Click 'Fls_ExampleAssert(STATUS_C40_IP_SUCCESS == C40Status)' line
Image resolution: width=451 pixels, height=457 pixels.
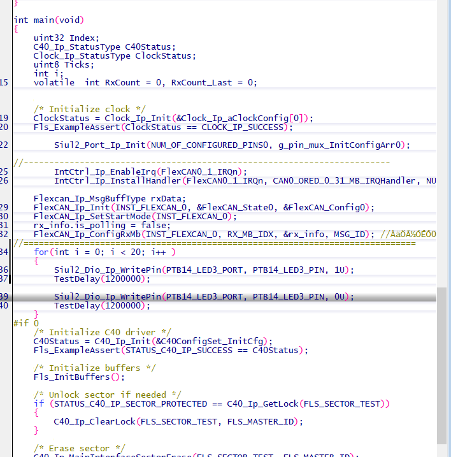[171, 350]
